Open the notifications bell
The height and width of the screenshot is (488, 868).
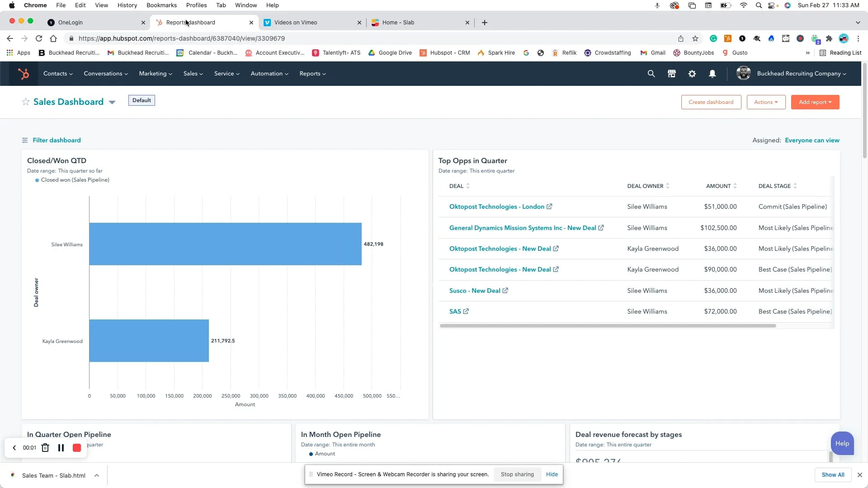click(x=712, y=73)
